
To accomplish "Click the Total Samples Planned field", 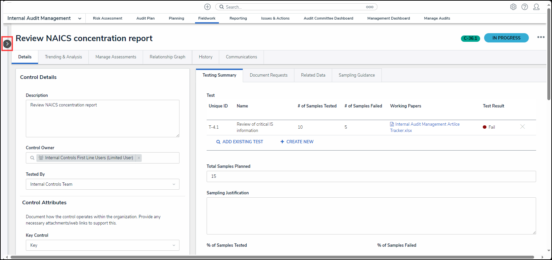I will click(371, 176).
